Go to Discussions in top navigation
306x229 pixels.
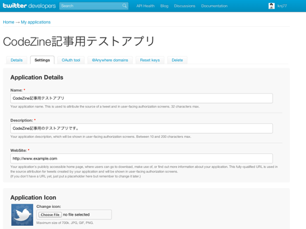click(x=184, y=6)
